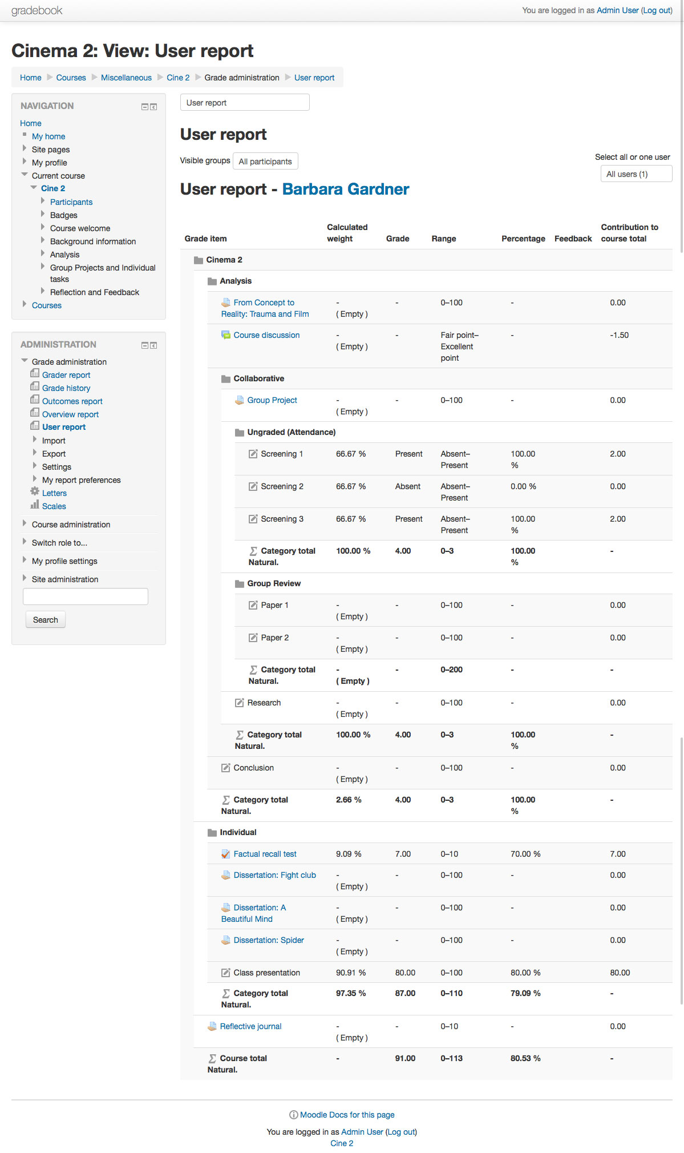Viewport: 684px width, 1153px height.
Task: Click the manual item icon beside Class presentation
Action: (226, 972)
